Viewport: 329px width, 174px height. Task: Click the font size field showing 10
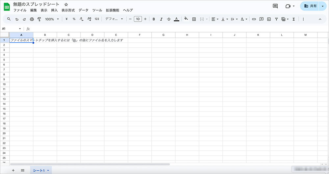click(138, 19)
